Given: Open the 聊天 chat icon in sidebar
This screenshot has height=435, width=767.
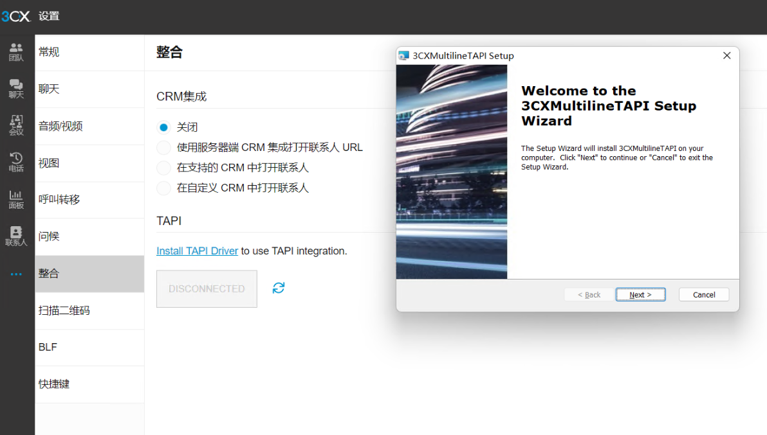Looking at the screenshot, I should click(x=16, y=89).
